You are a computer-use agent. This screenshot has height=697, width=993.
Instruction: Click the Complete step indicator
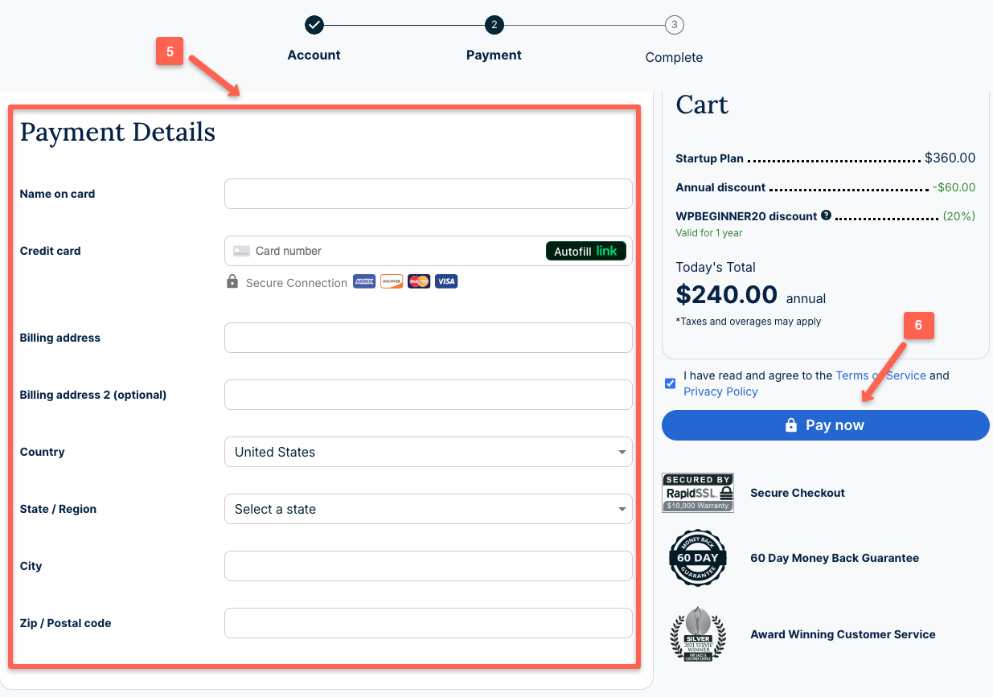pos(674,25)
